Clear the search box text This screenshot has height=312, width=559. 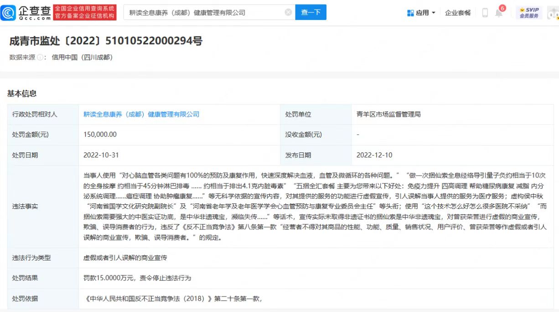(x=288, y=13)
